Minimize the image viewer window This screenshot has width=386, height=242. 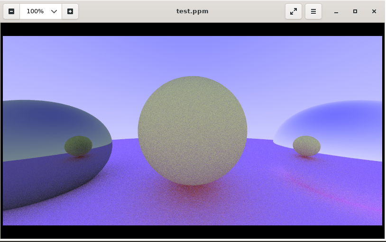[336, 11]
